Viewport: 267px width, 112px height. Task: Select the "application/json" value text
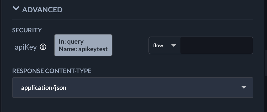(x=44, y=88)
